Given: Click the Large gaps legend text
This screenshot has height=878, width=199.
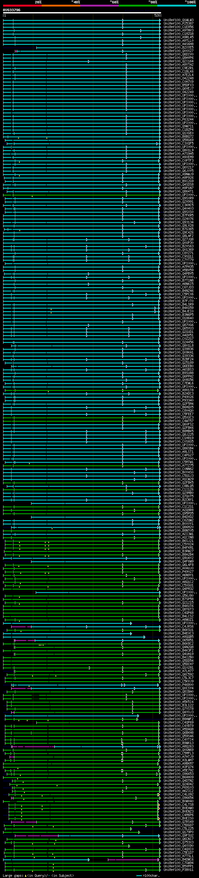Looking at the screenshot, I should [38, 876].
